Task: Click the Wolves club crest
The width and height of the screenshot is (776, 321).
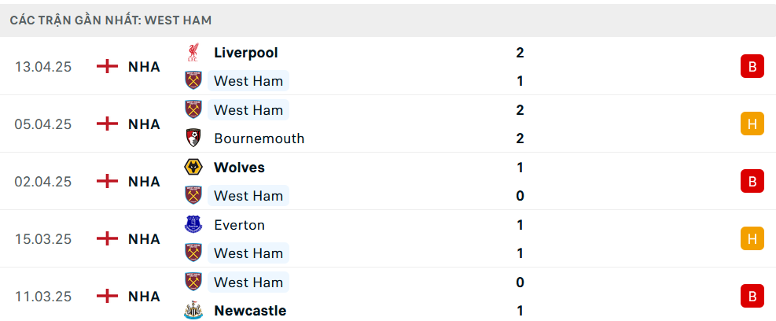Action: coord(193,168)
